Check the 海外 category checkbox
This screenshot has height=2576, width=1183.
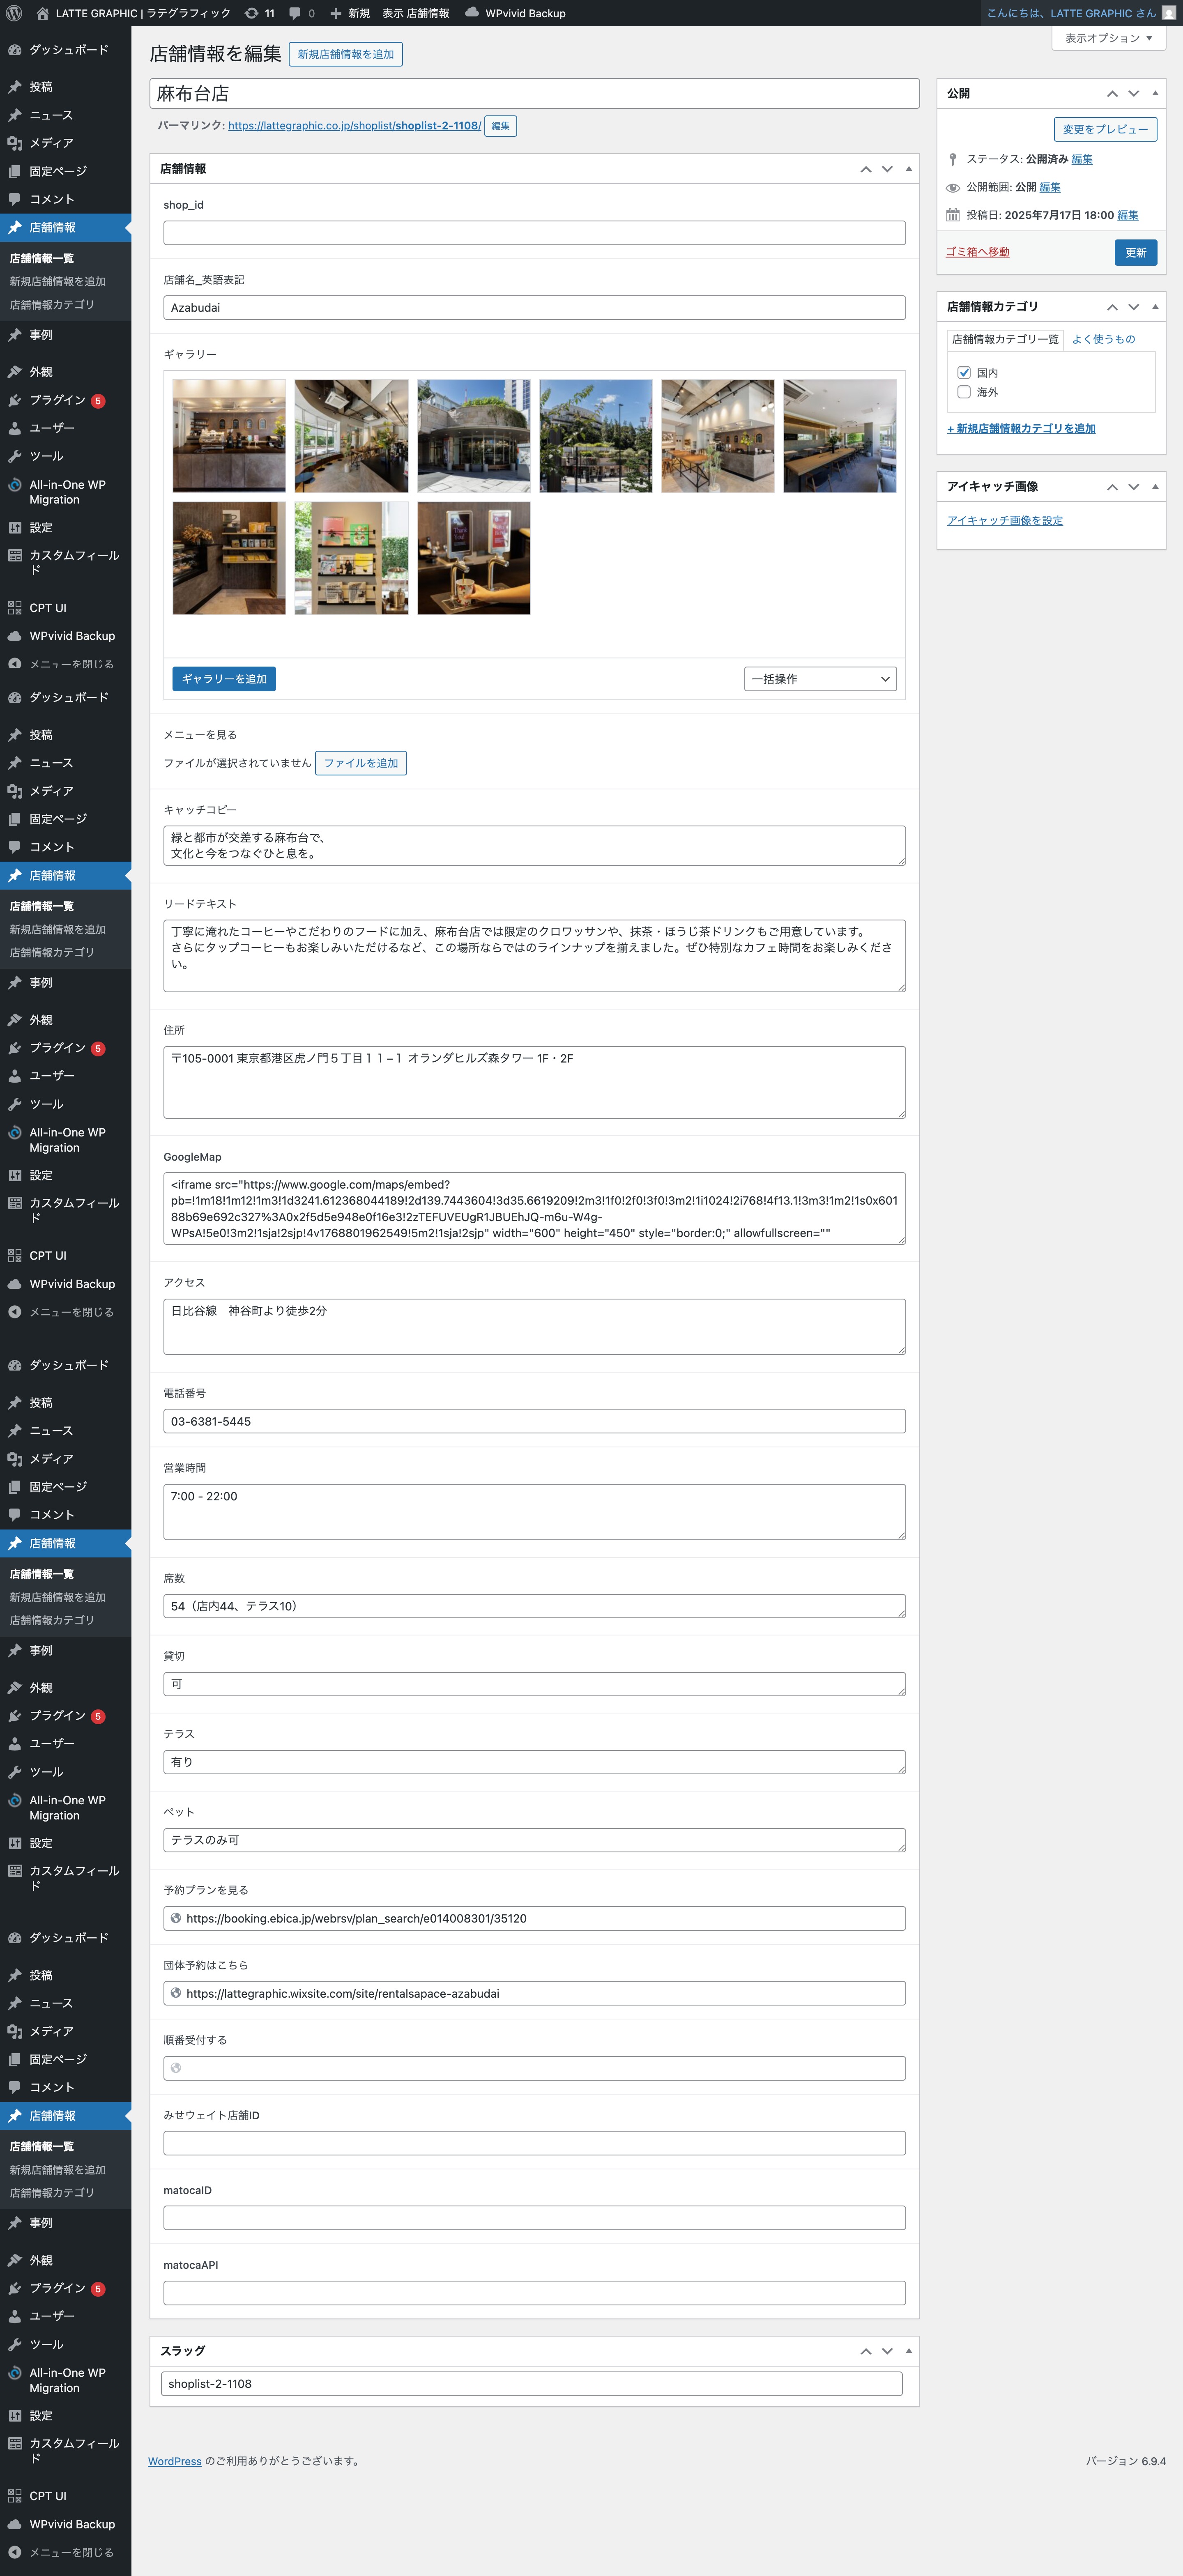(x=964, y=392)
